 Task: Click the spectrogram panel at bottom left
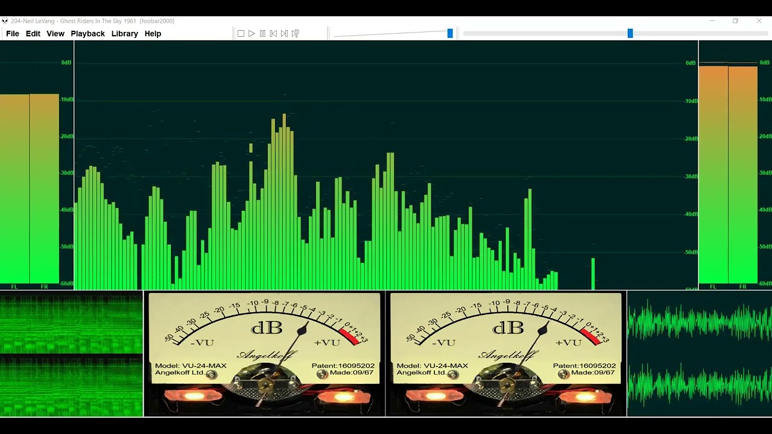click(71, 354)
